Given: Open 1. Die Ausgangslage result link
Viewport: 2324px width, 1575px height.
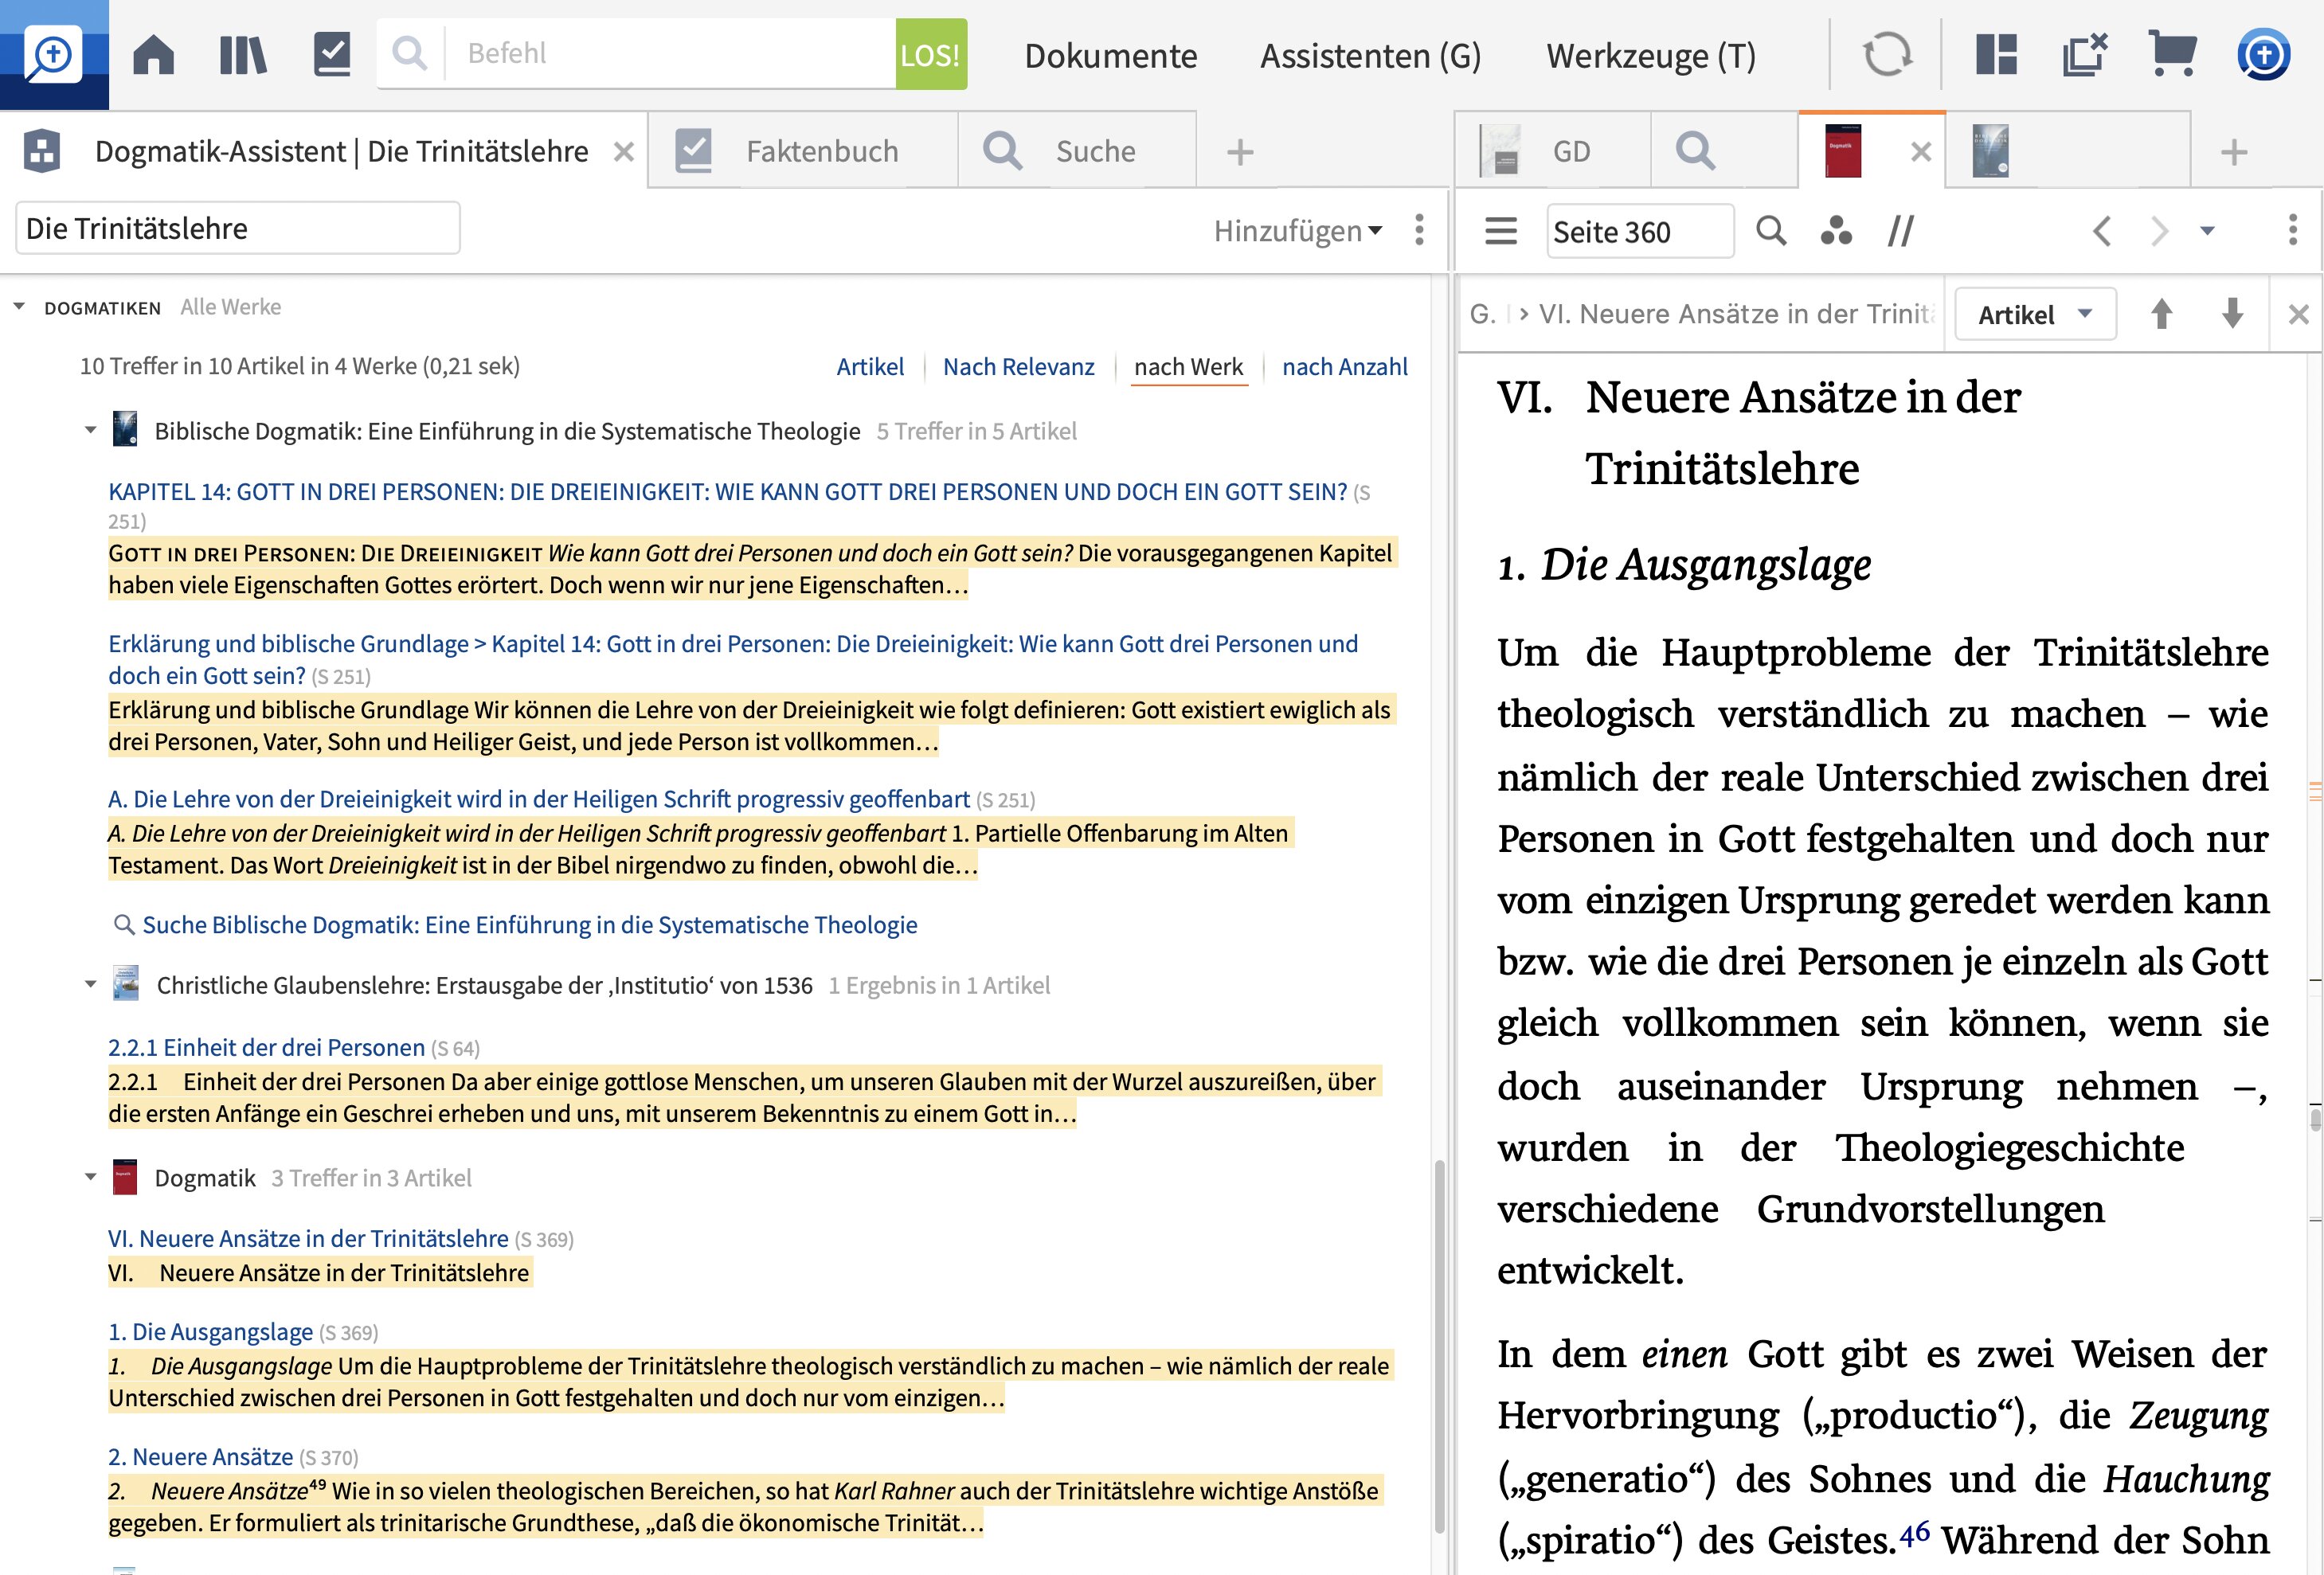Looking at the screenshot, I should click(210, 1332).
